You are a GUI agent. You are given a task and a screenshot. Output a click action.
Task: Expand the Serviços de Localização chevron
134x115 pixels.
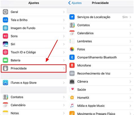click(x=130, y=17)
